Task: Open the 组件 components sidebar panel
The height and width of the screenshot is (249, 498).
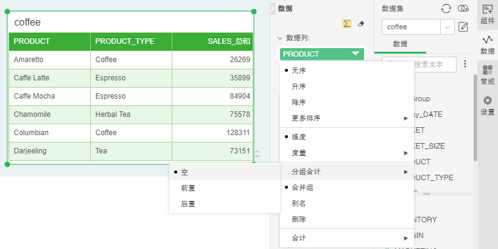Action: 487,13
